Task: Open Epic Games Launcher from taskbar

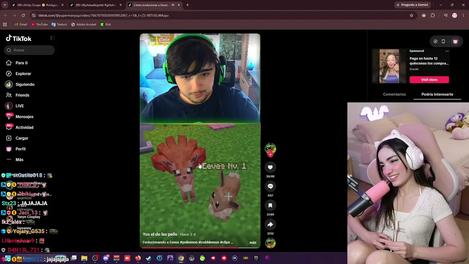Action: click(256, 258)
